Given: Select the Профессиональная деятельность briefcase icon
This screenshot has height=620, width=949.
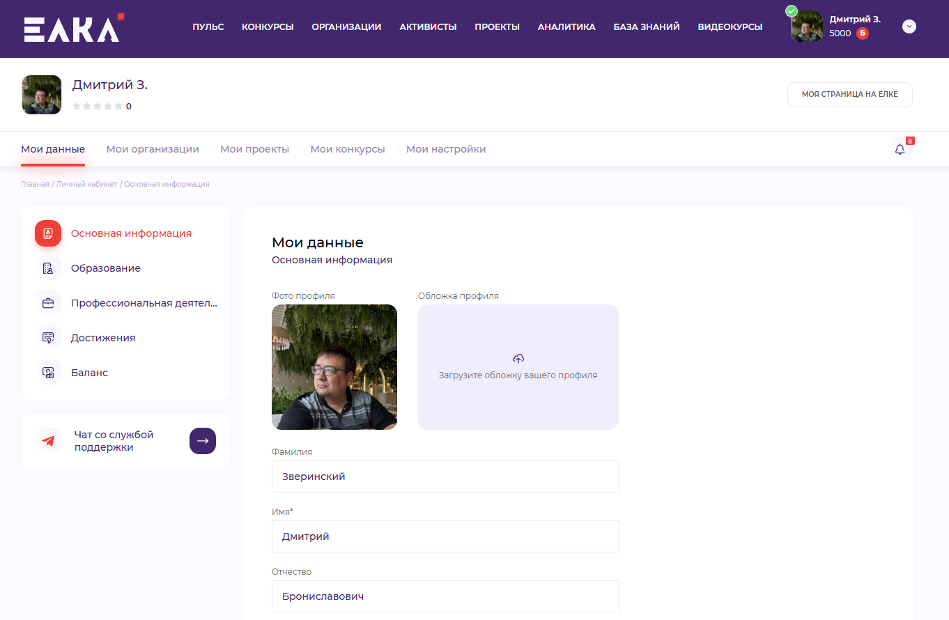Looking at the screenshot, I should tap(48, 303).
